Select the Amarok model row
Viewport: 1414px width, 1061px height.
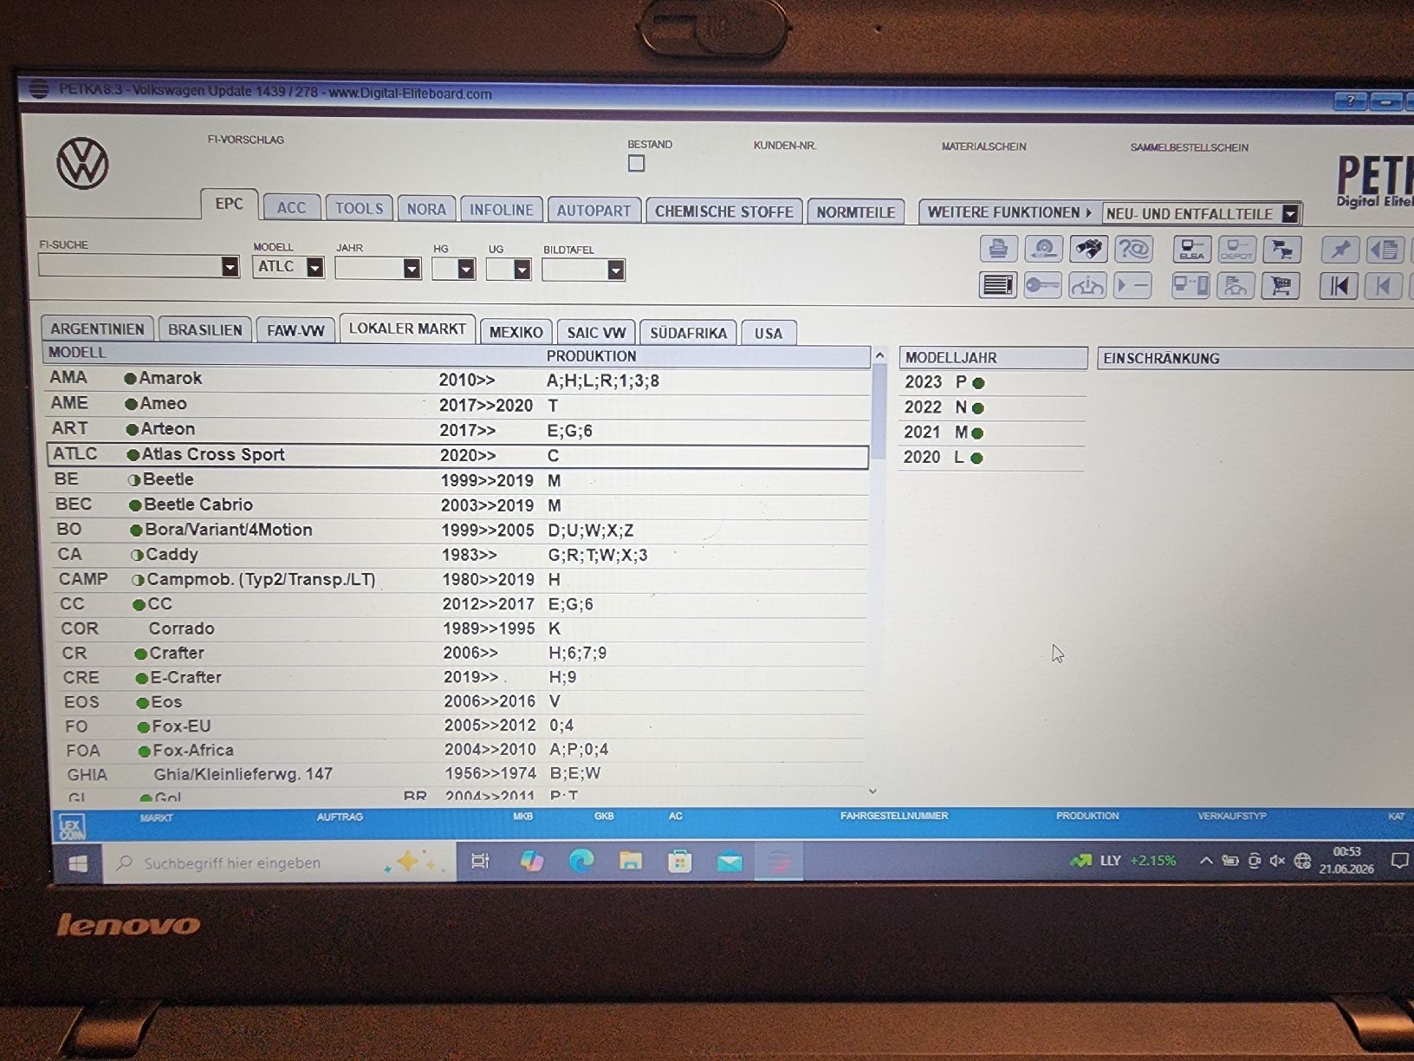pos(458,379)
